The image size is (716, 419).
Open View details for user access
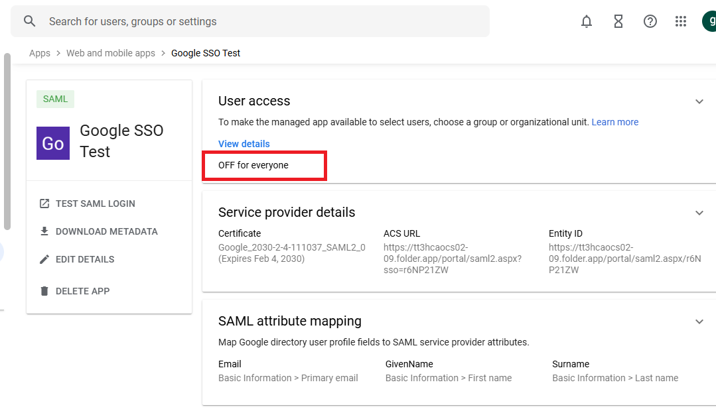click(244, 144)
